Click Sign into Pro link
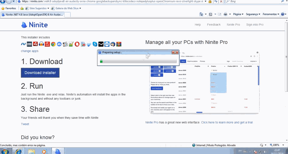288x154 pixels. pos(255,24)
